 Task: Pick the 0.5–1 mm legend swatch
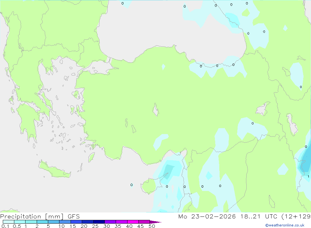click(20, 222)
